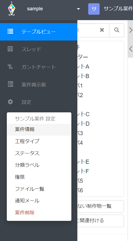
Task: Click the purple サ project avatar
Action: (94, 9)
